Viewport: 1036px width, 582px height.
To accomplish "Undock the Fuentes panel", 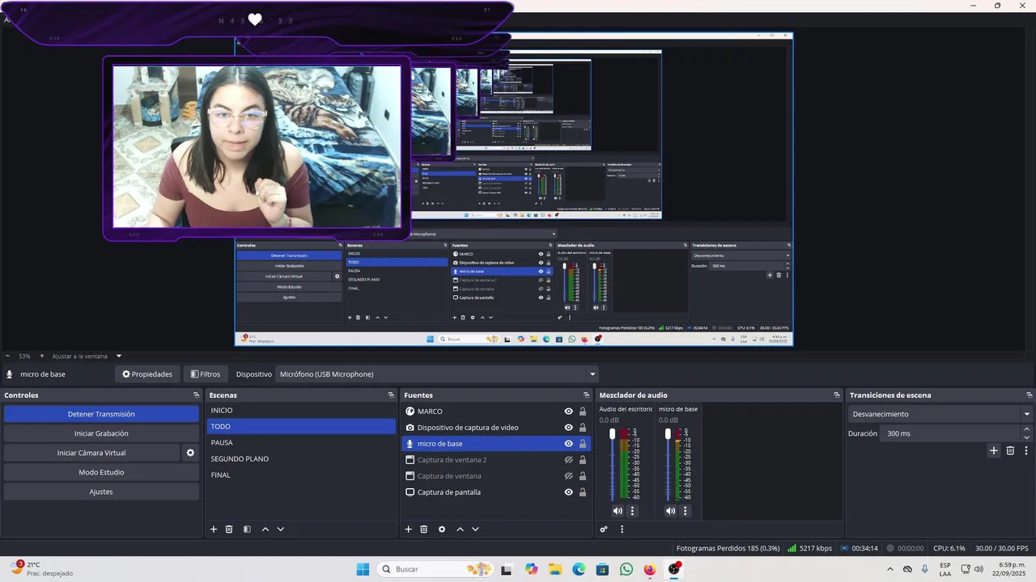I will point(588,395).
